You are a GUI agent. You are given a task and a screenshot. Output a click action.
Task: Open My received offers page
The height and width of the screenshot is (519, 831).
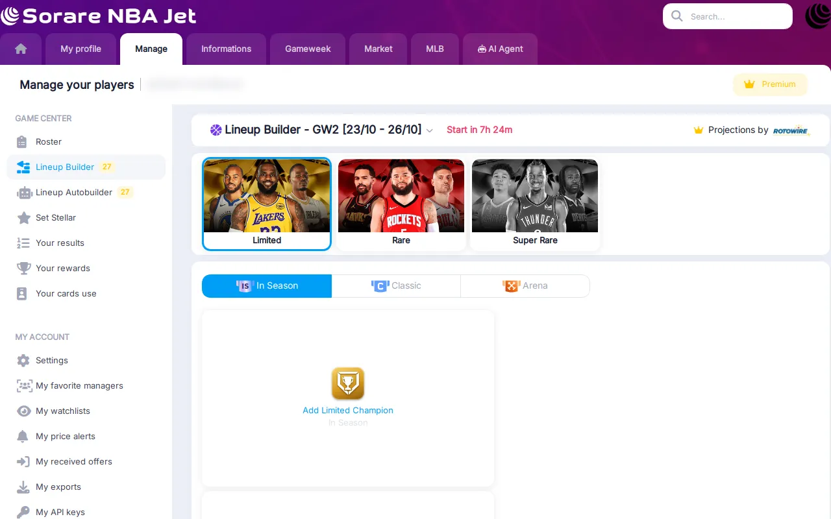pos(86,461)
